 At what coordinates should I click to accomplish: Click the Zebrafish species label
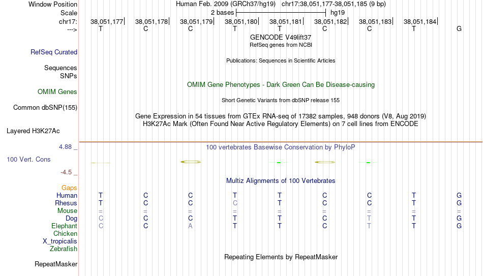click(64, 249)
